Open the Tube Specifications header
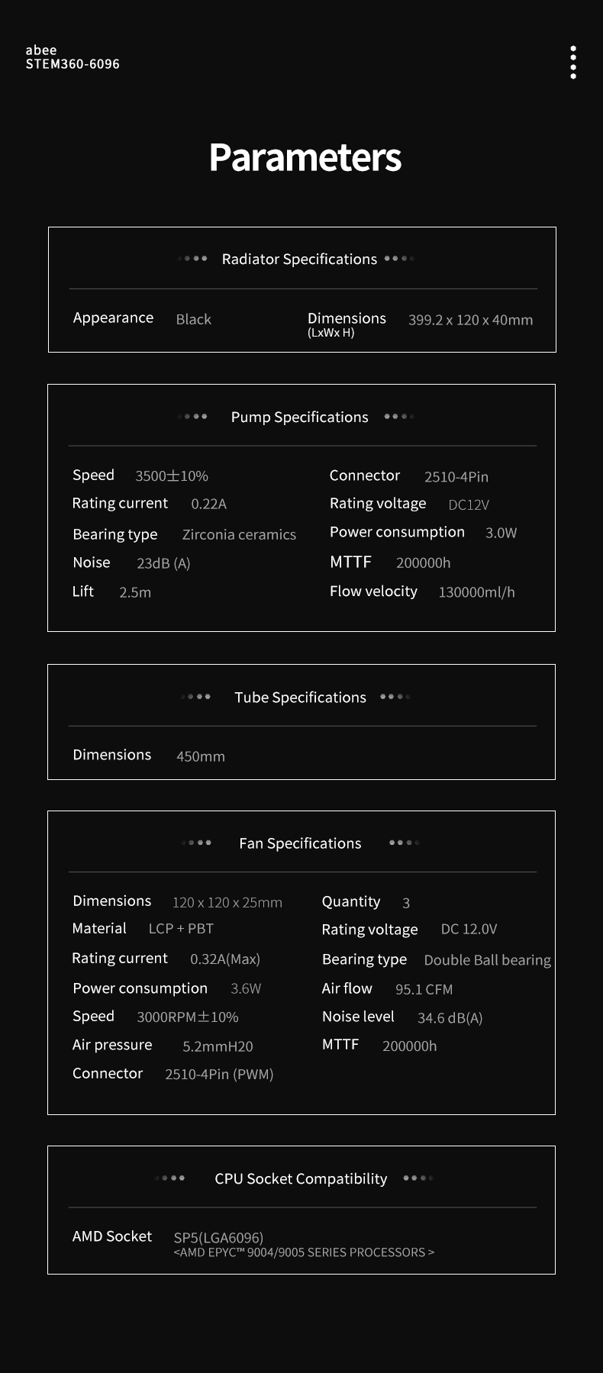The width and height of the screenshot is (603, 1373). [x=300, y=698]
